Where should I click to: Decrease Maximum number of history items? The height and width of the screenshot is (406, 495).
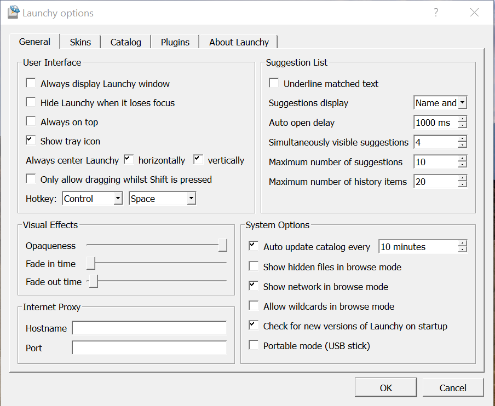tap(463, 185)
